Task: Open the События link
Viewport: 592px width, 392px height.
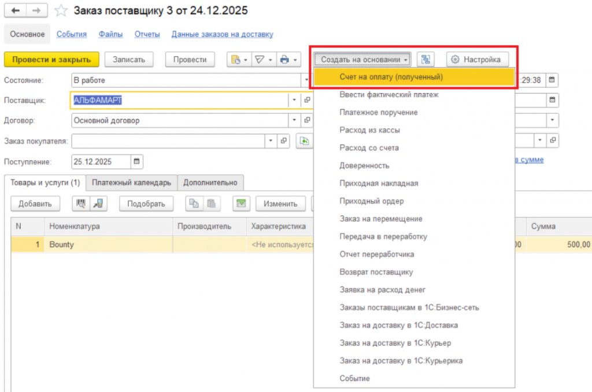Action: pyautogui.click(x=72, y=34)
